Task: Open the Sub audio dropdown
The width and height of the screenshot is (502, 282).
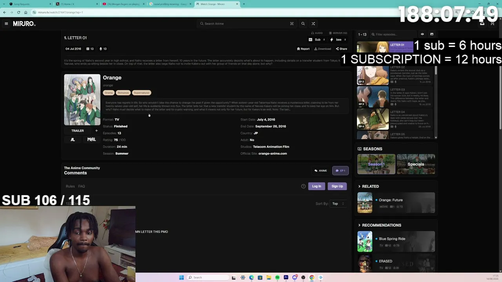Action: (318, 40)
